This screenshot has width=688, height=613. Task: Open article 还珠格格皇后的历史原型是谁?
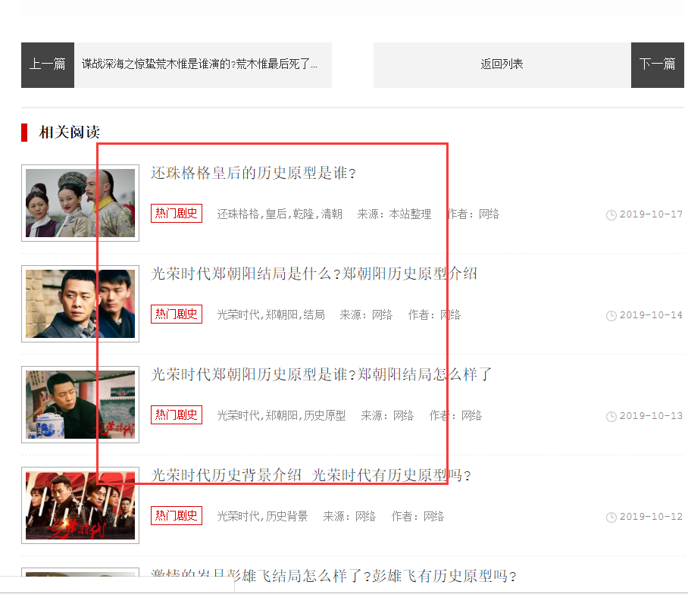point(253,173)
